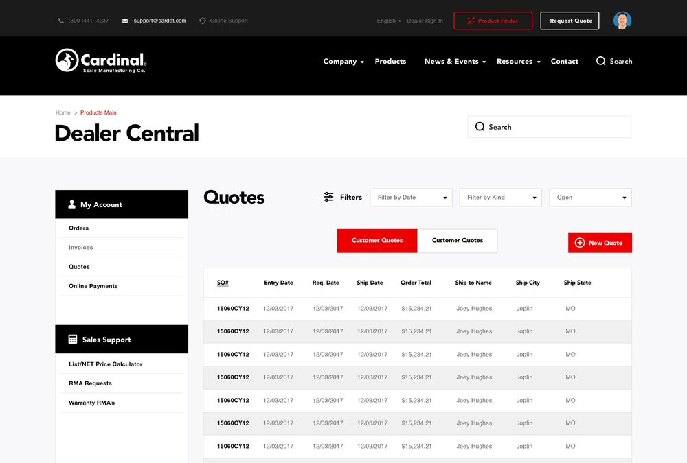Viewport: 687px width, 463px height.
Task: Click the plus circle icon on New Quote
Action: tap(580, 243)
